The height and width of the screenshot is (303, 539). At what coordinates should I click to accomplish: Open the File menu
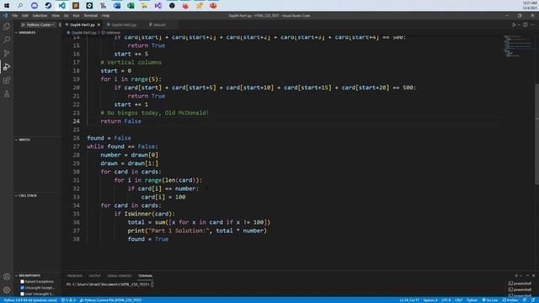(x=15, y=15)
